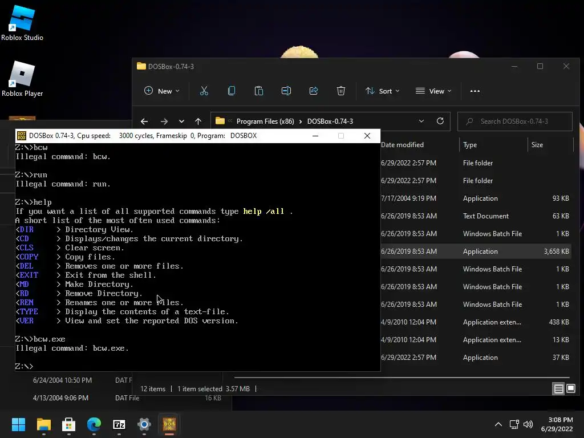Image resolution: width=584 pixels, height=438 pixels.
Task: Open File Explorer from taskbar
Action: [x=43, y=424]
